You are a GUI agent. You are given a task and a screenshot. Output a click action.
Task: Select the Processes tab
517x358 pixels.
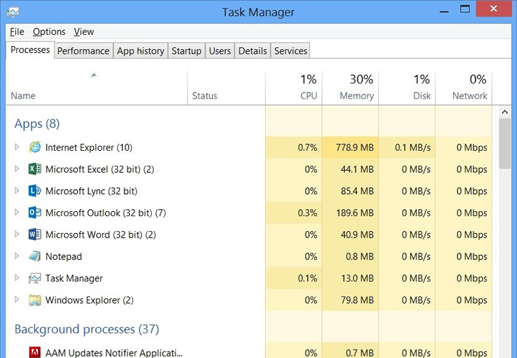coord(30,50)
